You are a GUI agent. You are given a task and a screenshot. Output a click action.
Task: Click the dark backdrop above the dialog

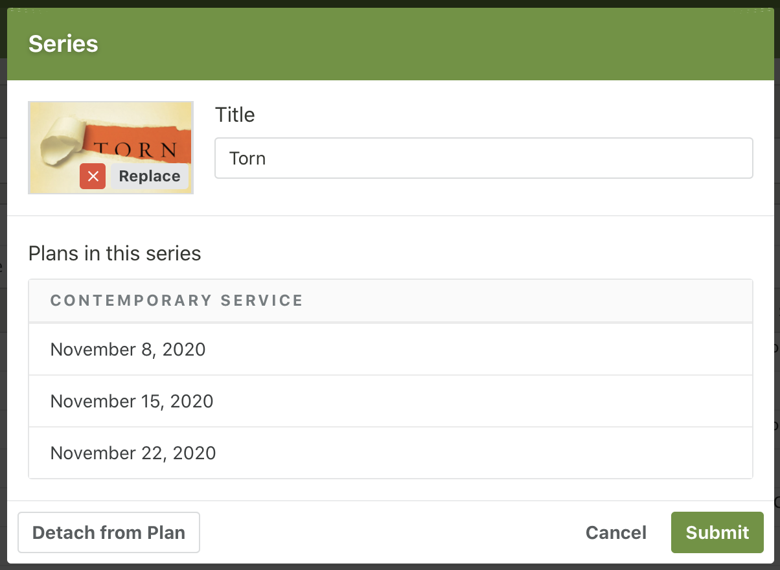pos(389,3)
